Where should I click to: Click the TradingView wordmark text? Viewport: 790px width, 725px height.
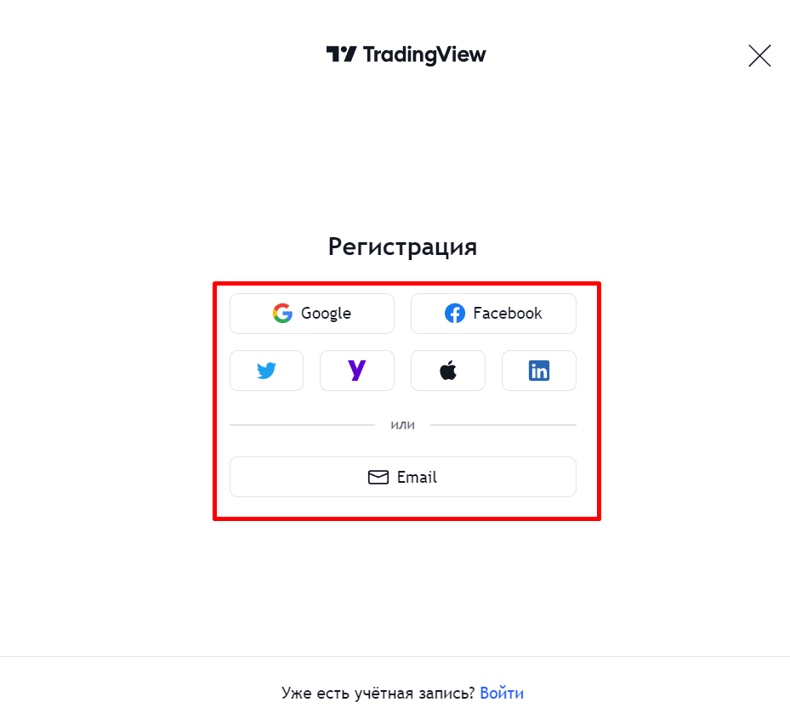pyautogui.click(x=424, y=55)
